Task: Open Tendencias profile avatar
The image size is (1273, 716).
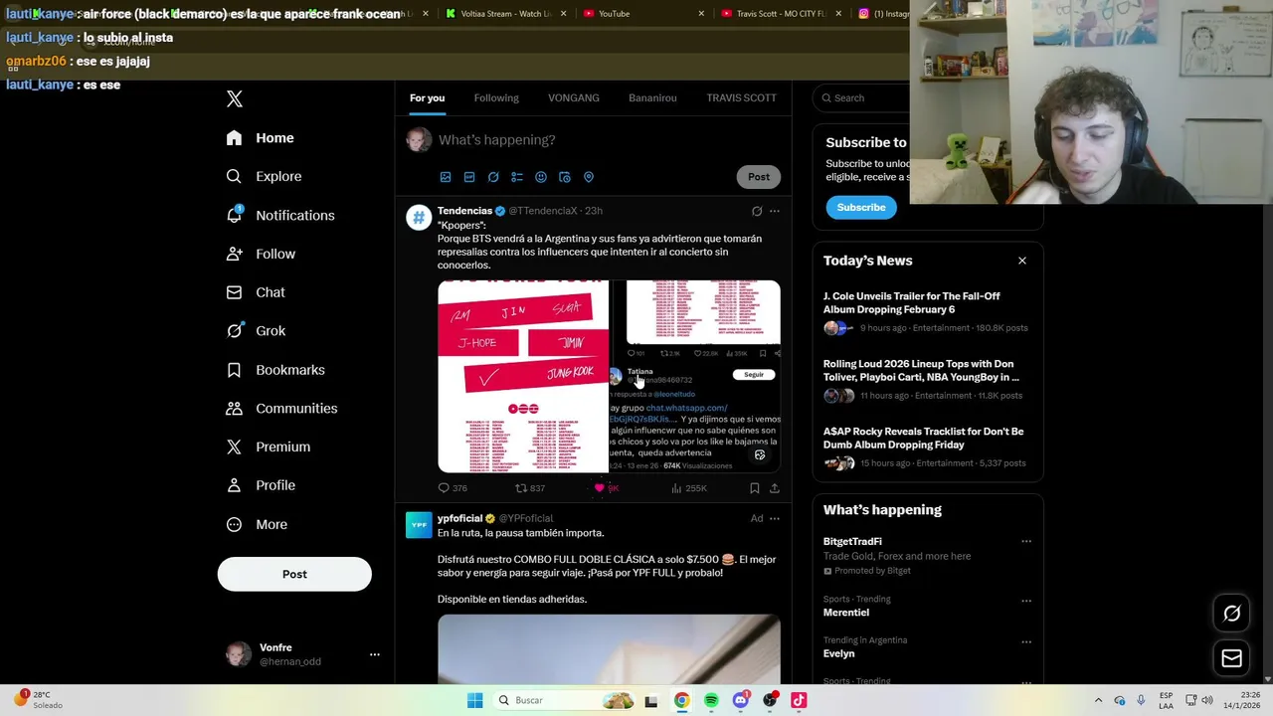Action: point(419,218)
